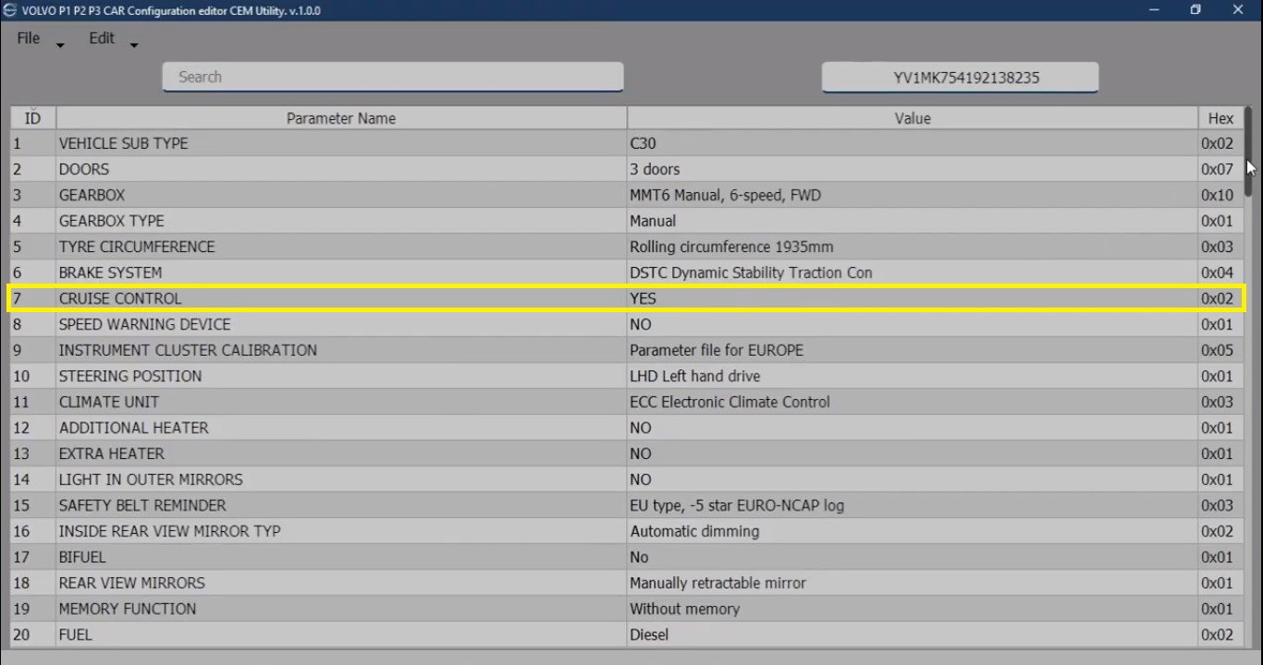Expand the Edit dropdown arrow
Viewport: 1263px width, 665px height.
134,45
